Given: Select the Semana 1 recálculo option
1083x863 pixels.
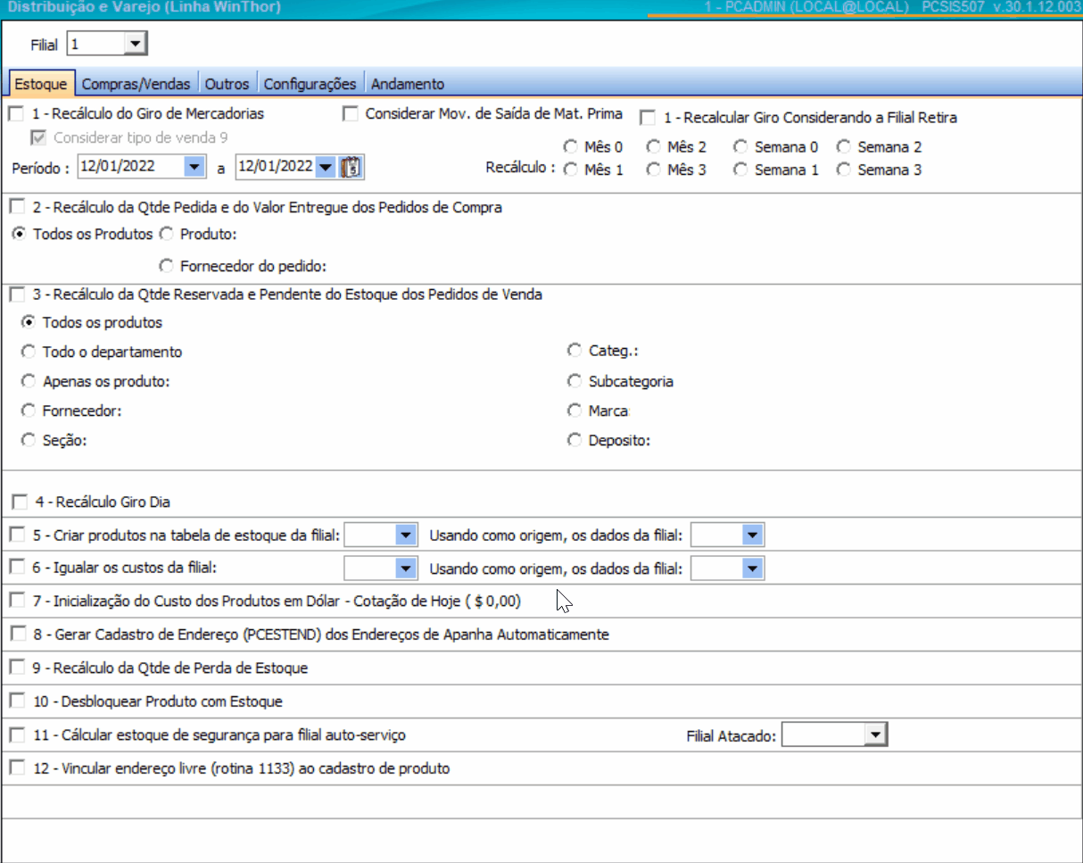Looking at the screenshot, I should coord(740,169).
